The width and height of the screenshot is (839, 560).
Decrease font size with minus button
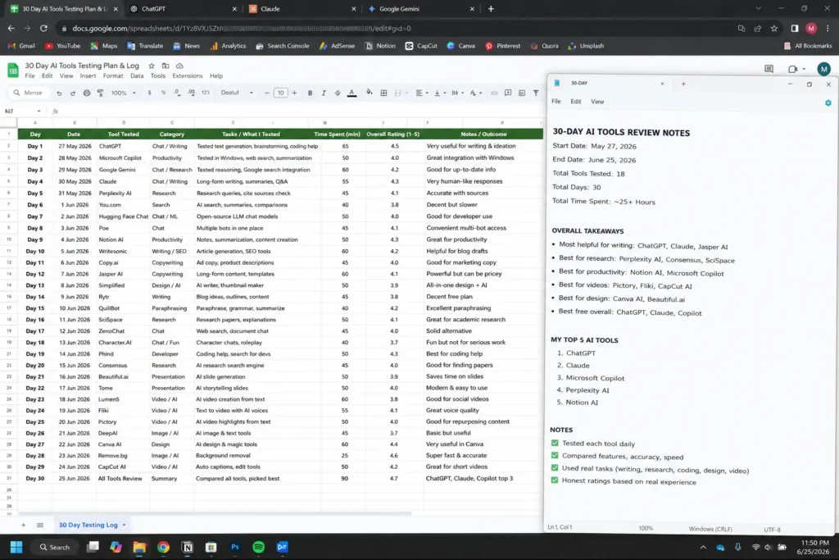coord(267,93)
